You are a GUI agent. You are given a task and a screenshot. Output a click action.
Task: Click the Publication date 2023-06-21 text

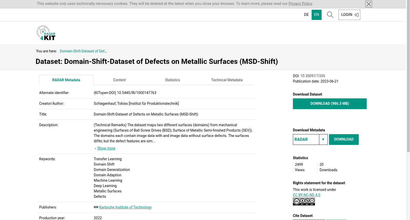(x=316, y=81)
